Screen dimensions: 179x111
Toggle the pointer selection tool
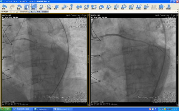point(34,7)
